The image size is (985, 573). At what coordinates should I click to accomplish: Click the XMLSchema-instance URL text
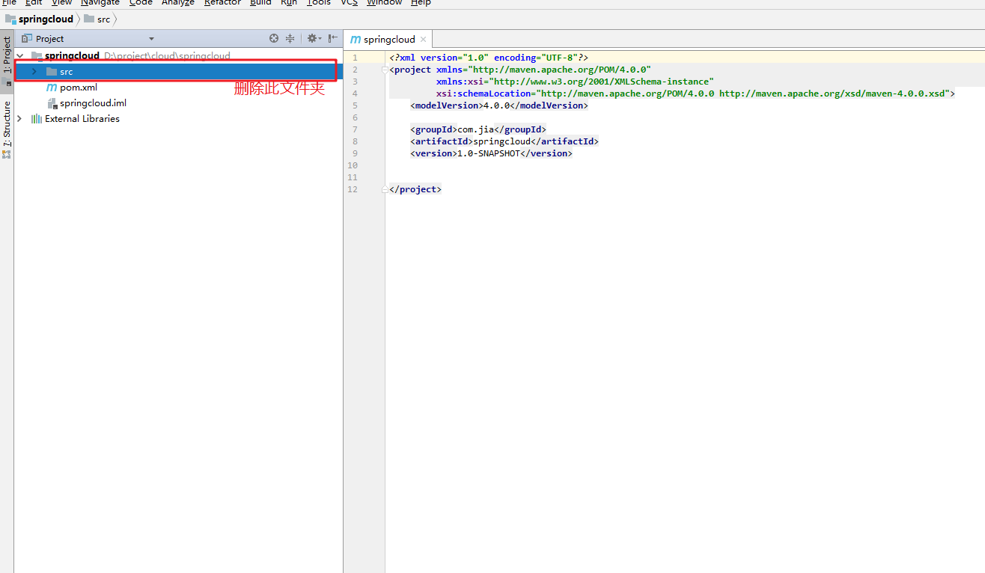(602, 82)
